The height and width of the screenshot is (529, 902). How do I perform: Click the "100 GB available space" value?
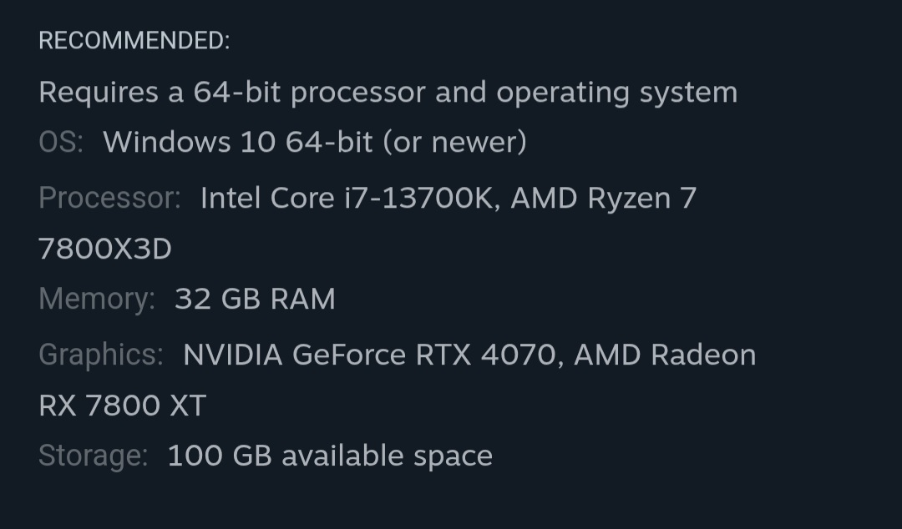[x=330, y=456]
